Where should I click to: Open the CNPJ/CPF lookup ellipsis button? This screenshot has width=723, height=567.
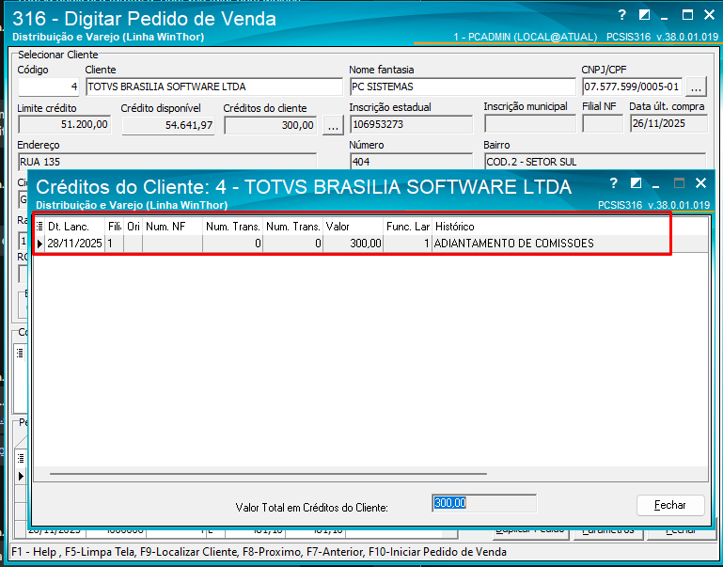coord(697,87)
